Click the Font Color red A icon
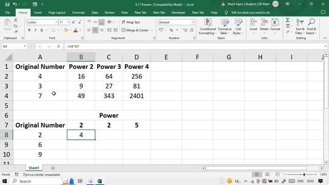This screenshot has width=329, height=185. pos(76,30)
